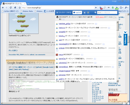The image size is (130, 105).
Task: Open the embedded code screenshot thumbnail
Action: pyautogui.click(x=37, y=85)
